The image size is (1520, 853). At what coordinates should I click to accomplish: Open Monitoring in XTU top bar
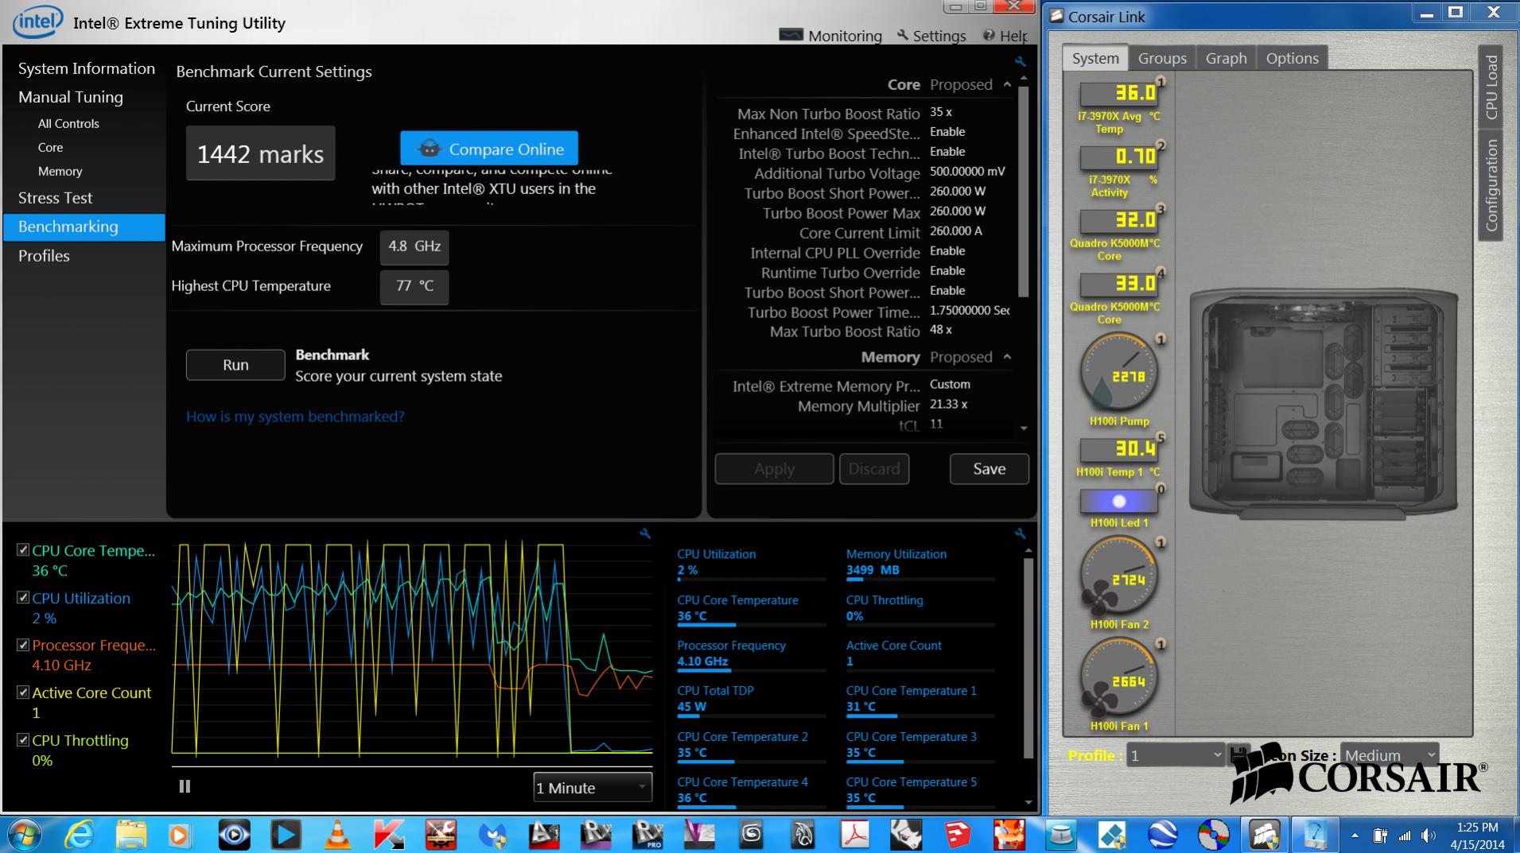coord(830,36)
